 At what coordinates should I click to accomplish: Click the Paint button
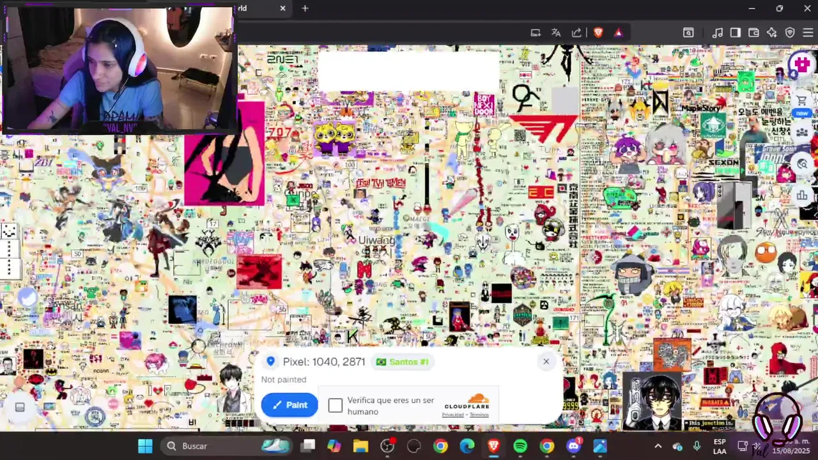[289, 405]
